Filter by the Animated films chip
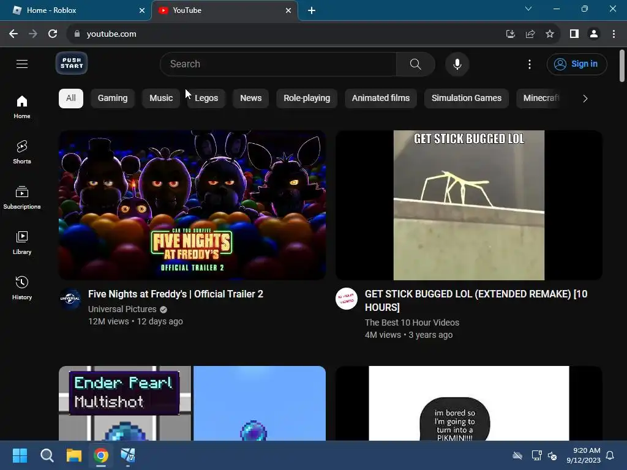This screenshot has height=470, width=627. 381,99
